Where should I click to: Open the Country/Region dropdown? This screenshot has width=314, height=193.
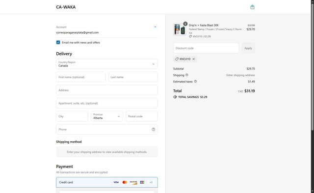click(107, 64)
